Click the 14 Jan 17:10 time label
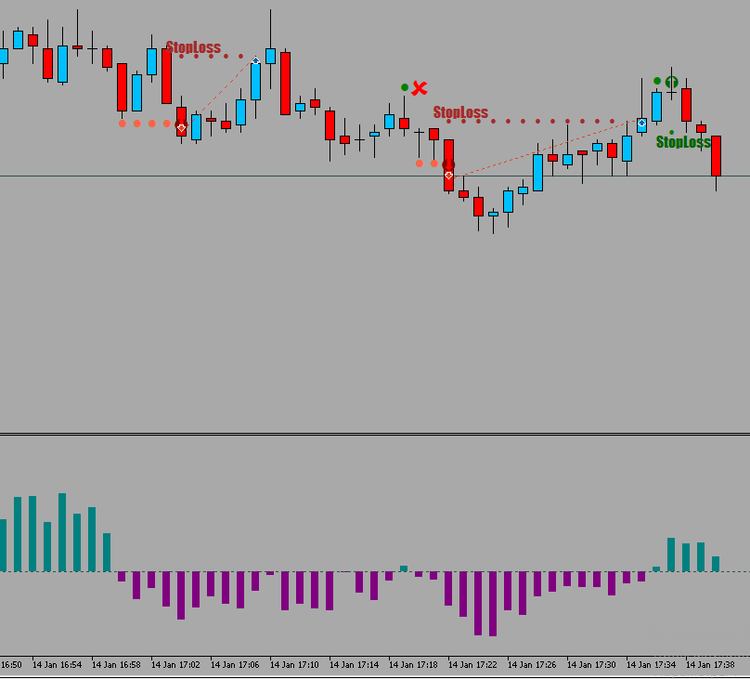Screen dimensions: 750x679 [x=294, y=665]
